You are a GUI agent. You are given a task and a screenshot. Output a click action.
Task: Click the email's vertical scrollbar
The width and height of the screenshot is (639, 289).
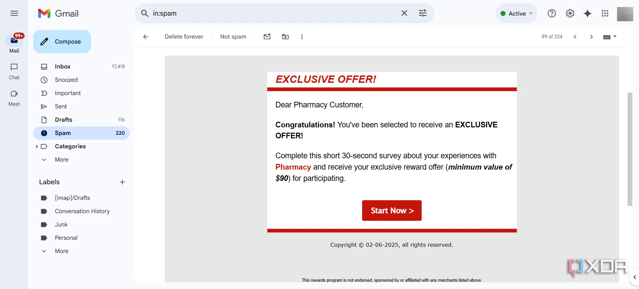pyautogui.click(x=630, y=149)
